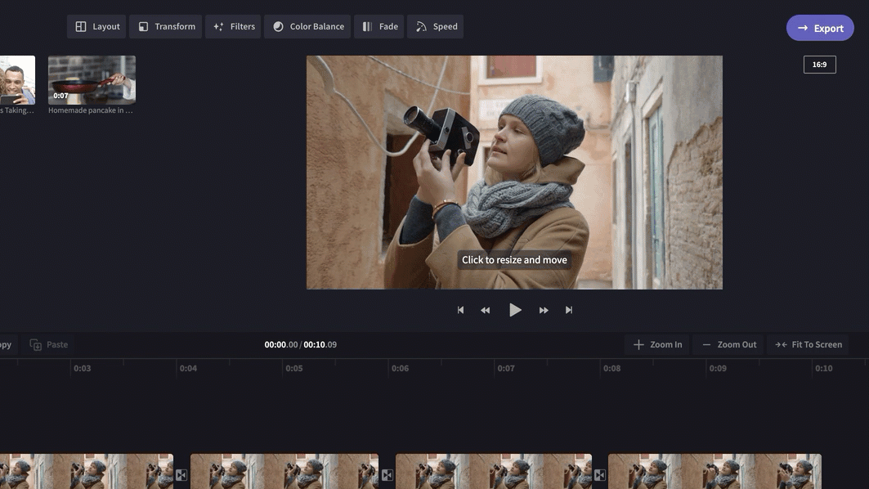Screen dimensions: 869x489
Task: Jump to 0:05 on timeline ruler
Action: pos(293,368)
